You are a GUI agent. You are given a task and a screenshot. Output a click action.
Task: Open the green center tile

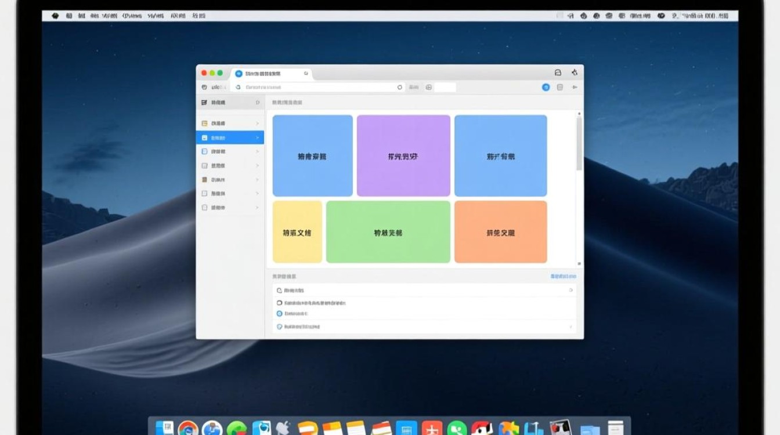(388, 232)
